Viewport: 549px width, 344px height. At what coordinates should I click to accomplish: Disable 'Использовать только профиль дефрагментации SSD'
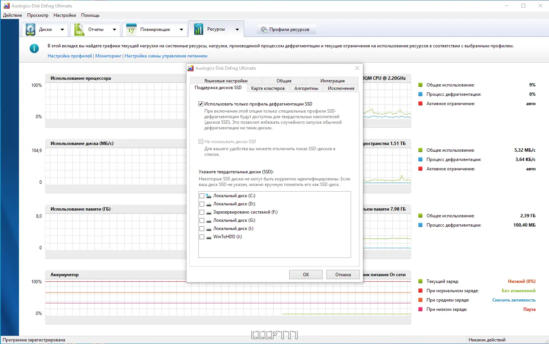(201, 104)
